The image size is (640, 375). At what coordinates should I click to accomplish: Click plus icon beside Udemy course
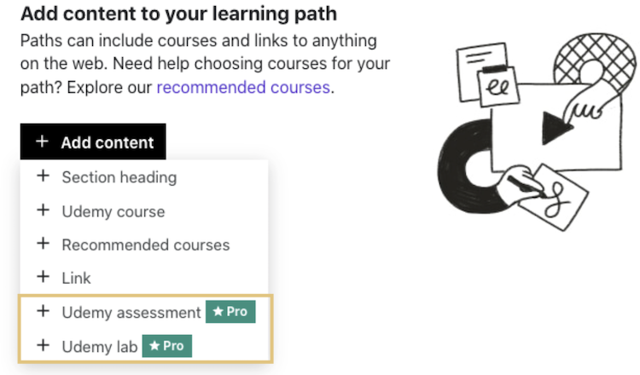(x=43, y=211)
